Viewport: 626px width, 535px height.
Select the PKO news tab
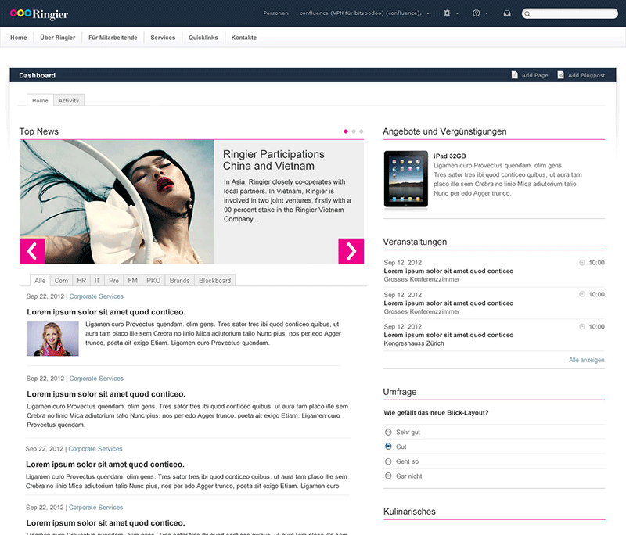click(153, 281)
